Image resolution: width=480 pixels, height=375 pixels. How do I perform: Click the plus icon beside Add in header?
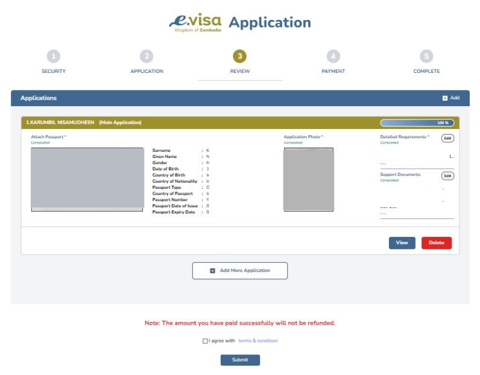445,98
